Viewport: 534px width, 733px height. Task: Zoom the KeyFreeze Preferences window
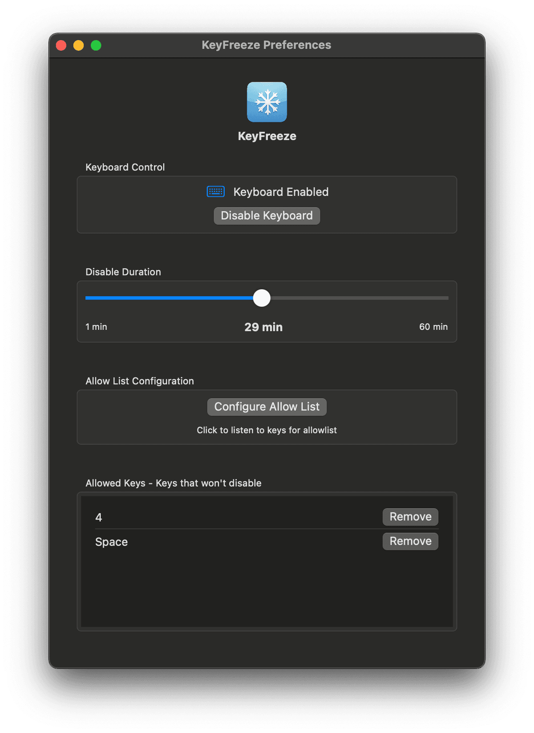[x=96, y=45]
